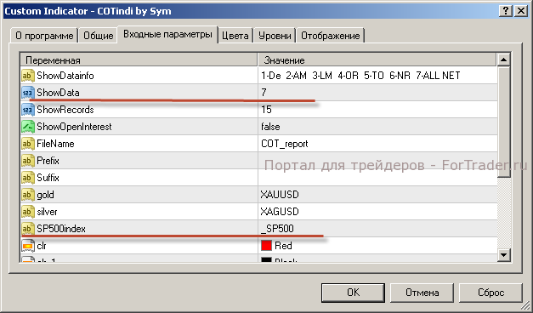
Task: Select the ShowData variable name
Action: click(x=58, y=93)
